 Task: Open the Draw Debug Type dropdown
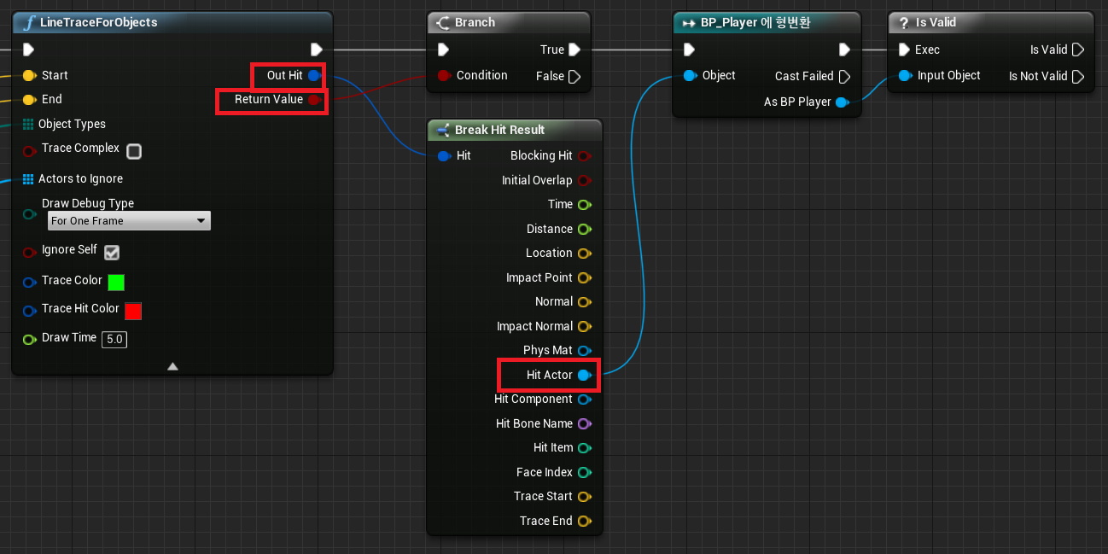click(129, 221)
